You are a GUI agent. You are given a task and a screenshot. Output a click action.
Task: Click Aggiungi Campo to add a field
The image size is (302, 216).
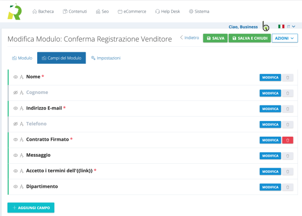coord(31,207)
